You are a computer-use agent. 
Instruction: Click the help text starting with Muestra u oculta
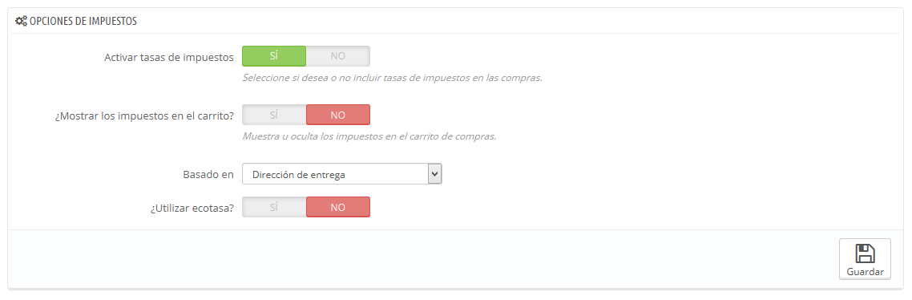(x=369, y=137)
